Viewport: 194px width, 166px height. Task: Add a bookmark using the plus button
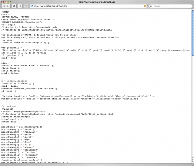pyautogui.click(x=20, y=6)
